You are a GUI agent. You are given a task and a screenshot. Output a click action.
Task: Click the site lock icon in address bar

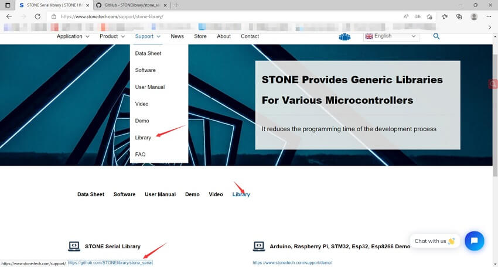pos(54,16)
